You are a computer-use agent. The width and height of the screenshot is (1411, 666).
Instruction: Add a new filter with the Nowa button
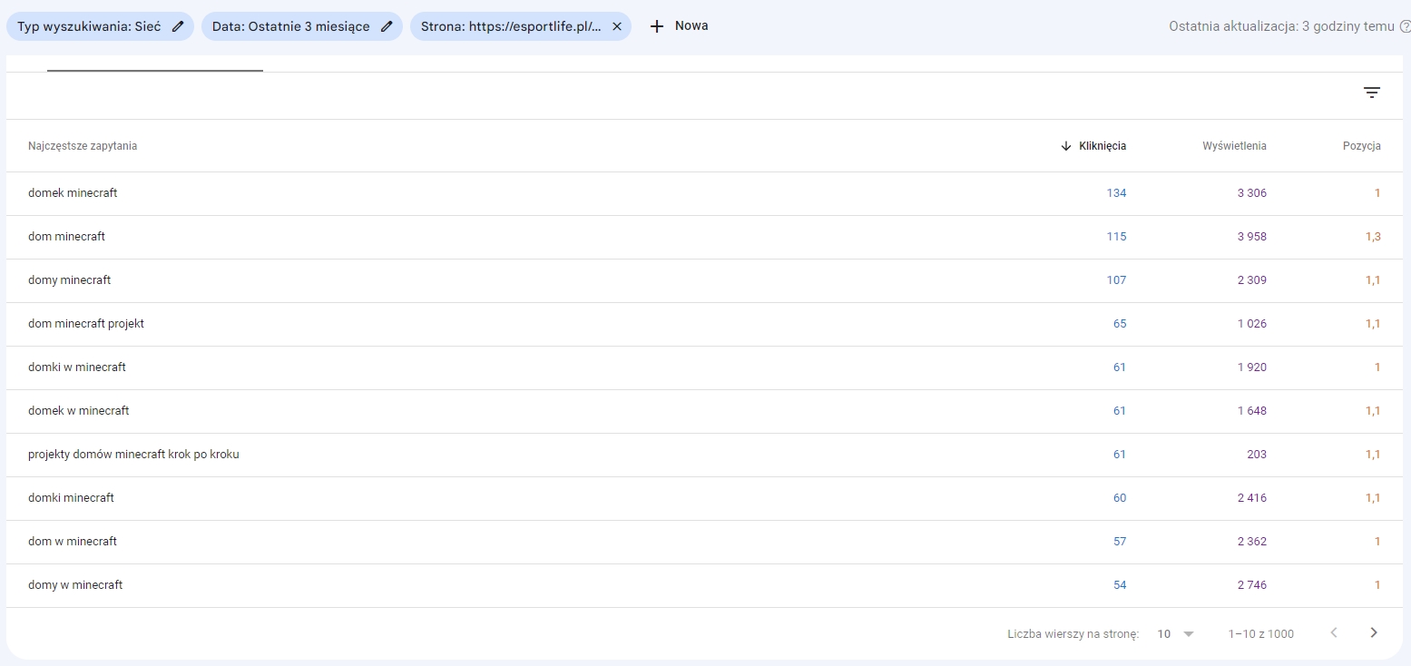[x=679, y=26]
